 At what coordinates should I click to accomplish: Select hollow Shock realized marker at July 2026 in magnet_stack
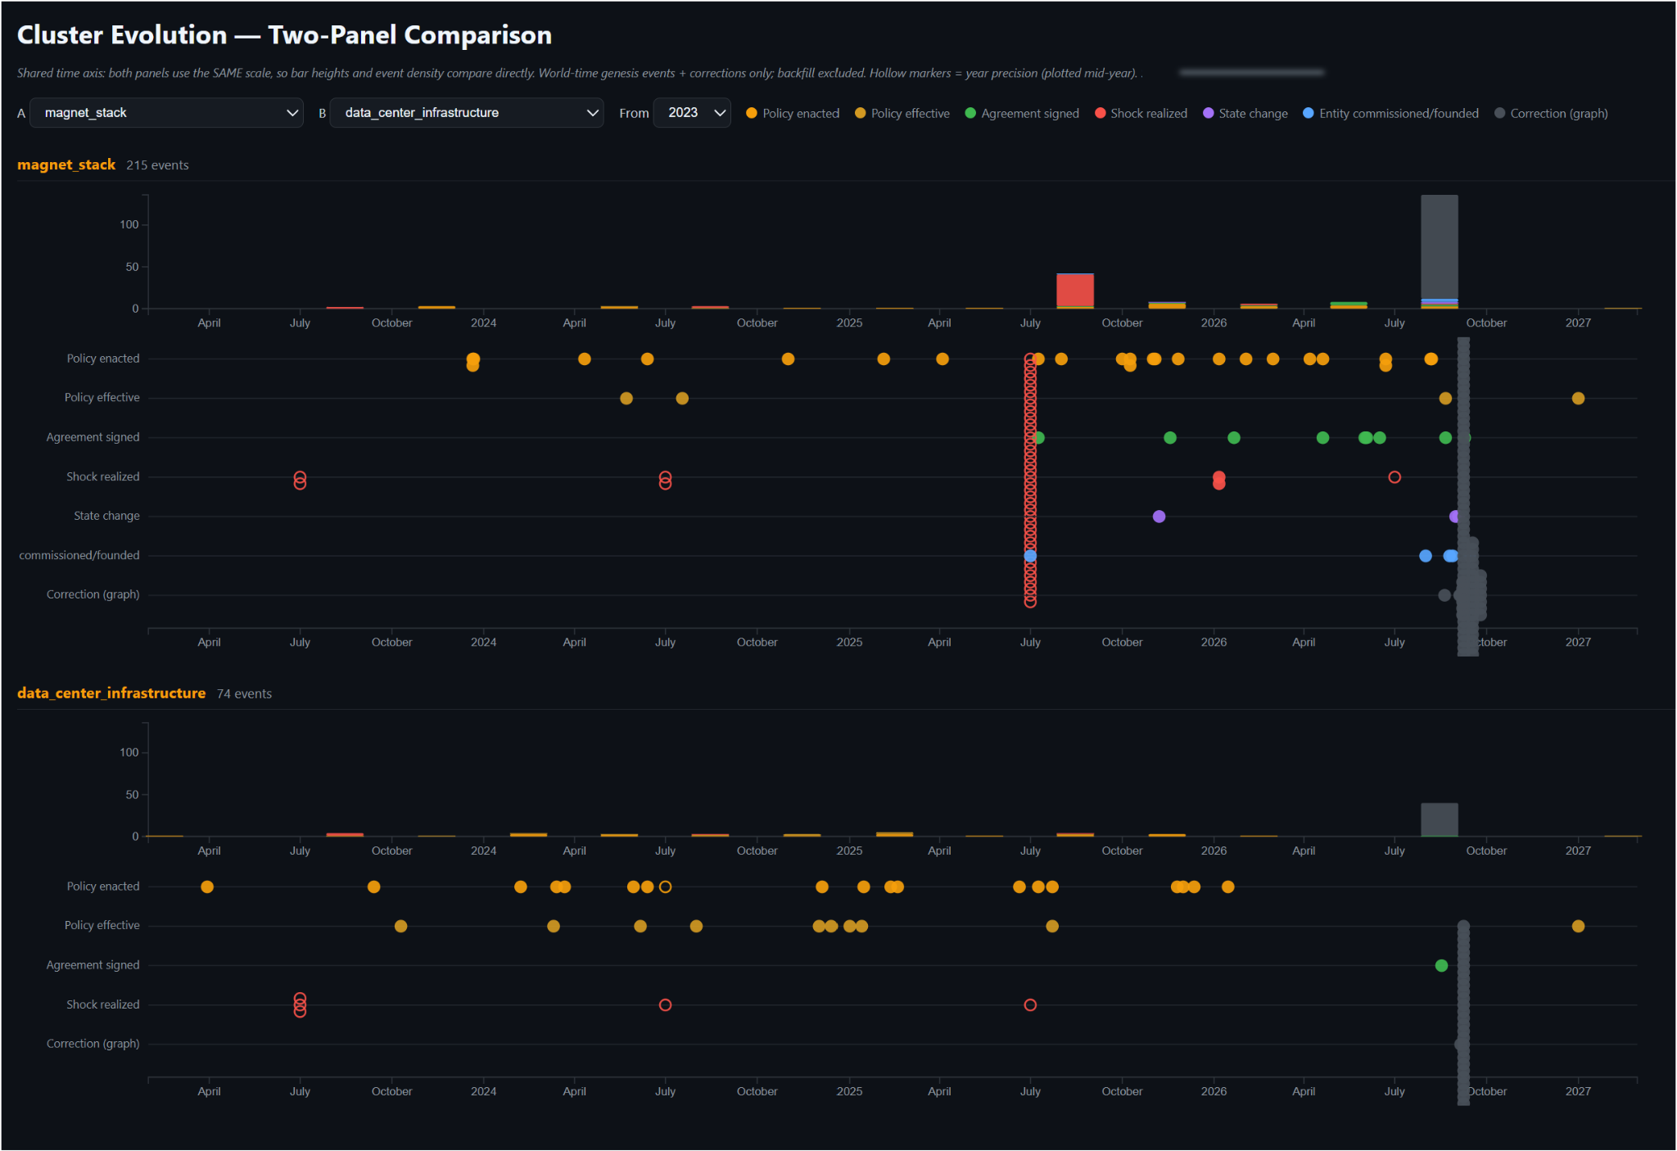[1394, 477]
